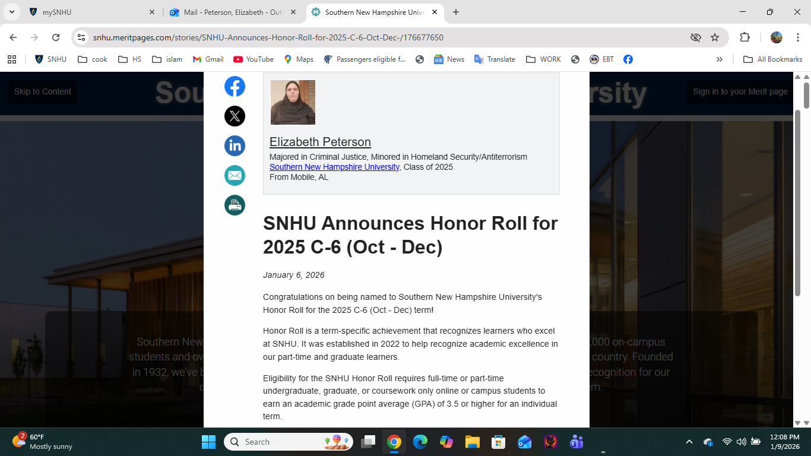Share story on LinkedIn icon

[x=235, y=146]
